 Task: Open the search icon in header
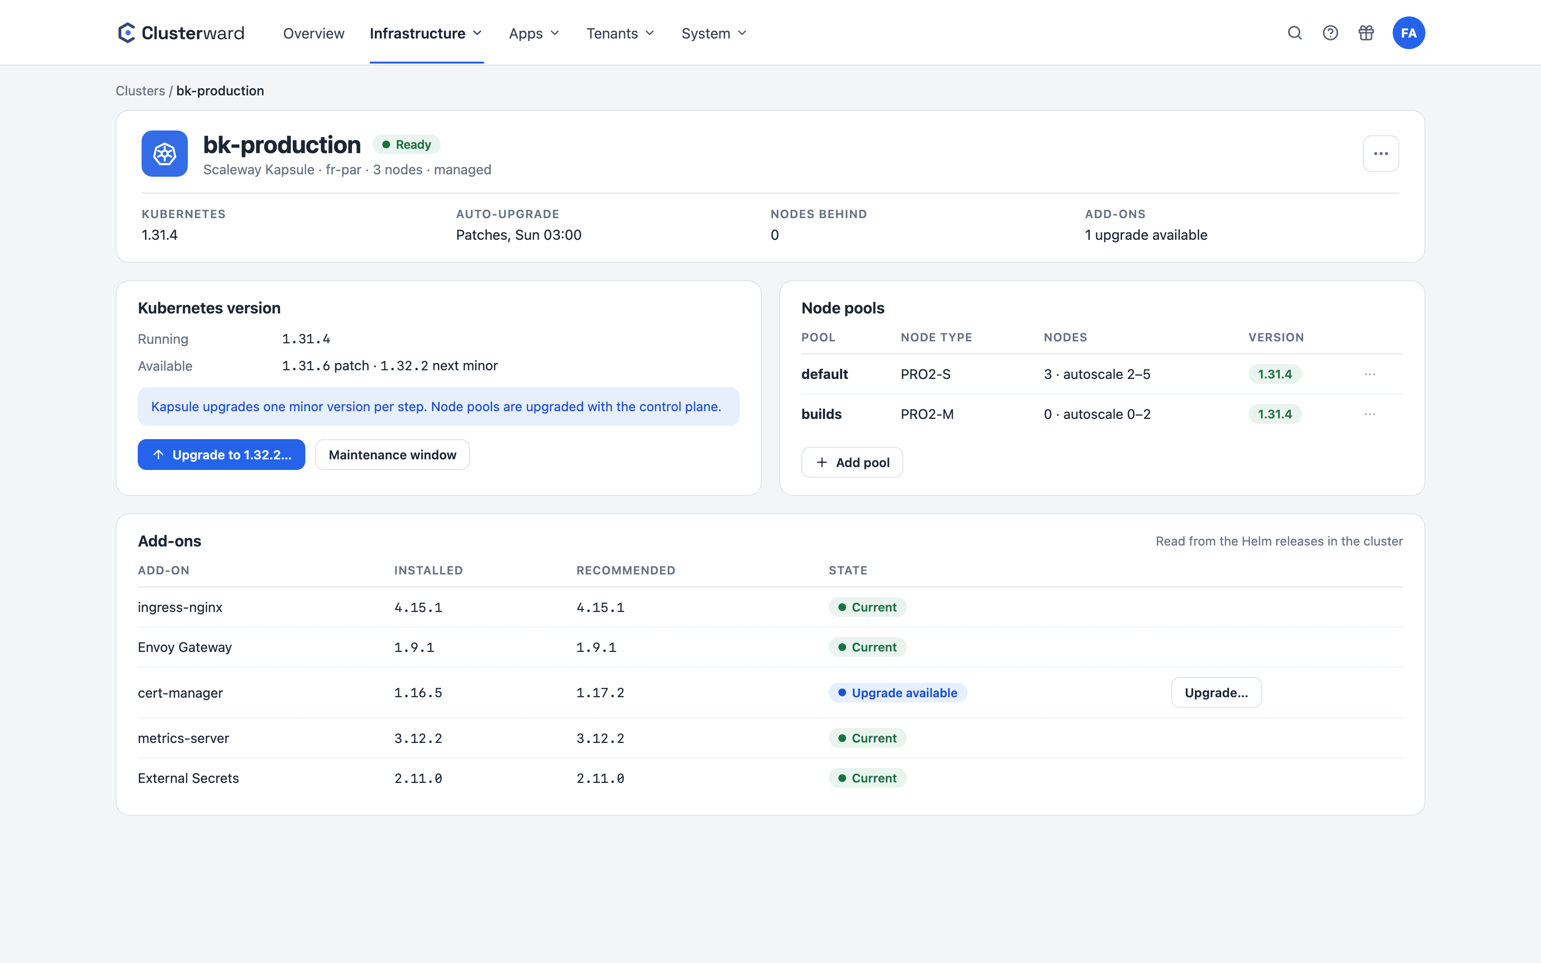[1294, 33]
